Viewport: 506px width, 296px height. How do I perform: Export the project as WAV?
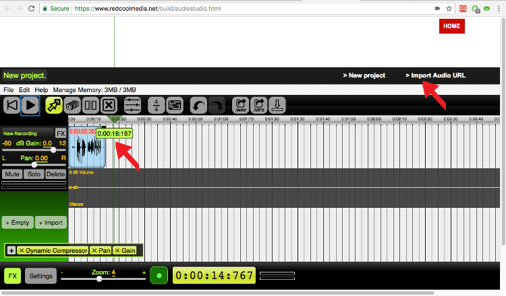tap(240, 106)
